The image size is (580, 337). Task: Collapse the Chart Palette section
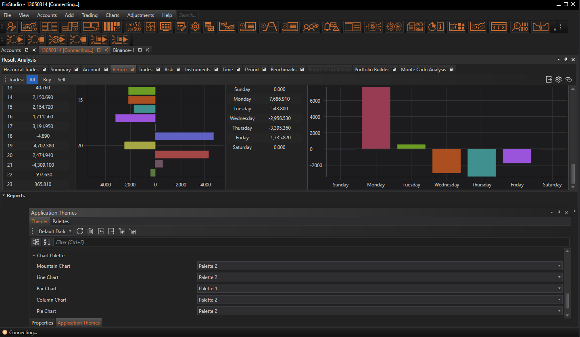[x=34, y=256]
